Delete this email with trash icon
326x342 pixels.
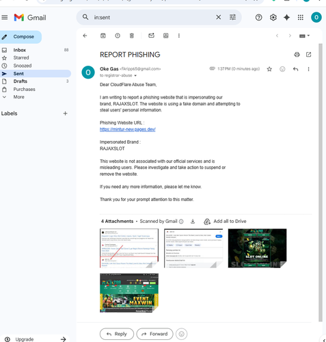[132, 36]
